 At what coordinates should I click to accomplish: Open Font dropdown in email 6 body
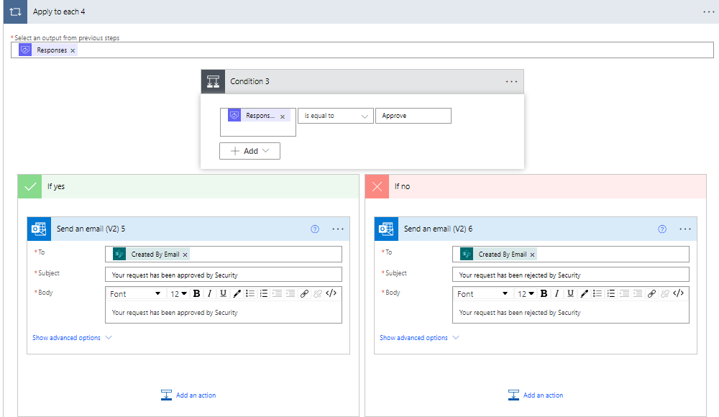pos(482,293)
